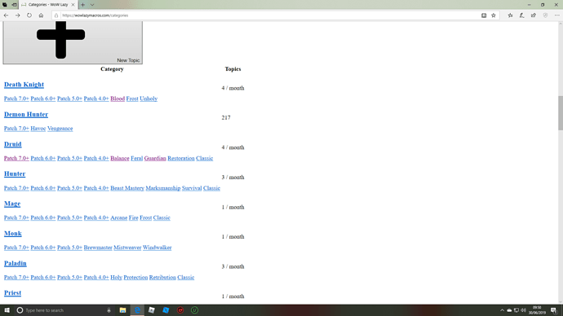Screen dimensions: 563x316
Task: Open Blood under Death Knight
Action: [117, 99]
